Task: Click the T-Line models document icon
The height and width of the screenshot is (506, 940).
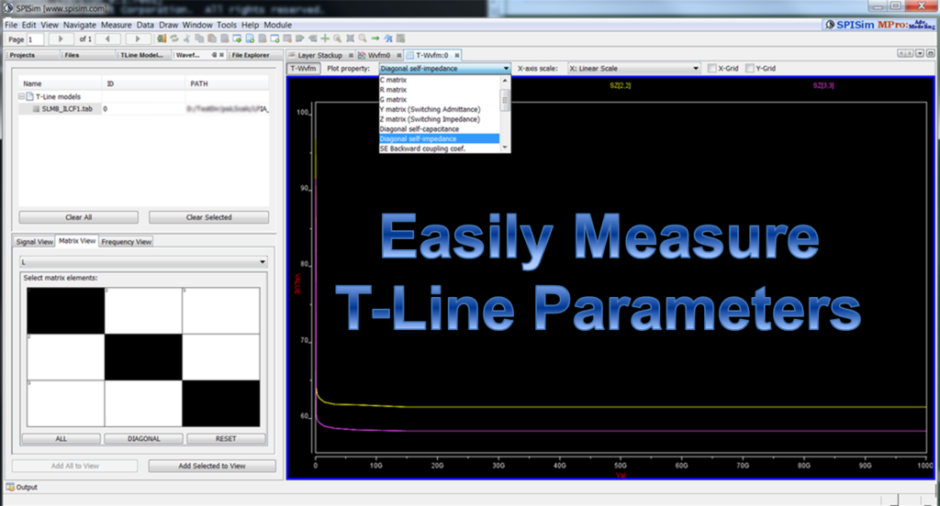Action: tap(29, 96)
